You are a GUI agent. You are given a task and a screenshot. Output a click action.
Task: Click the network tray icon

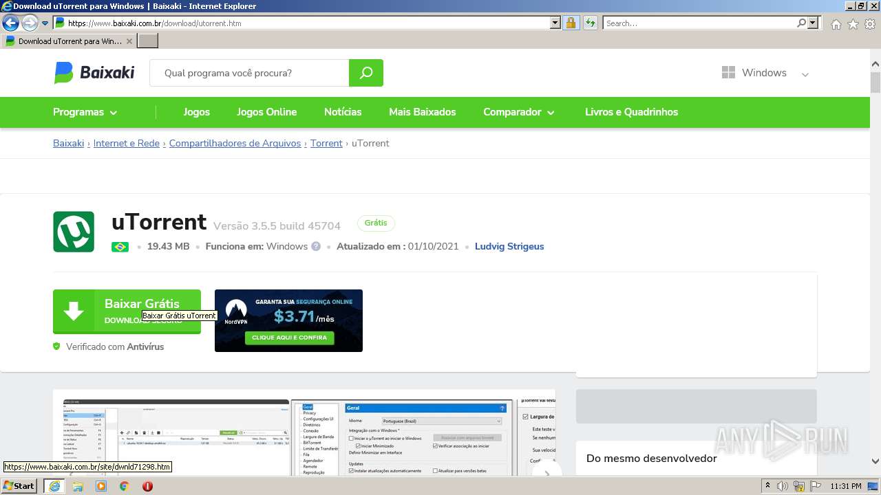[799, 486]
